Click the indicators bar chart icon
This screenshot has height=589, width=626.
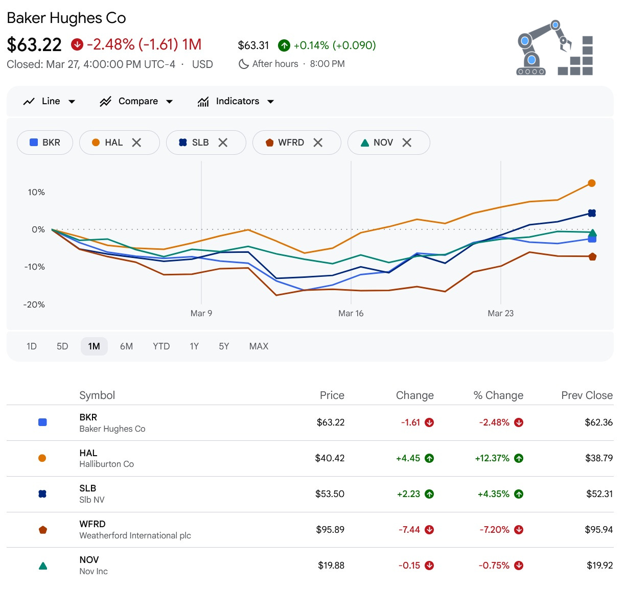pos(203,102)
